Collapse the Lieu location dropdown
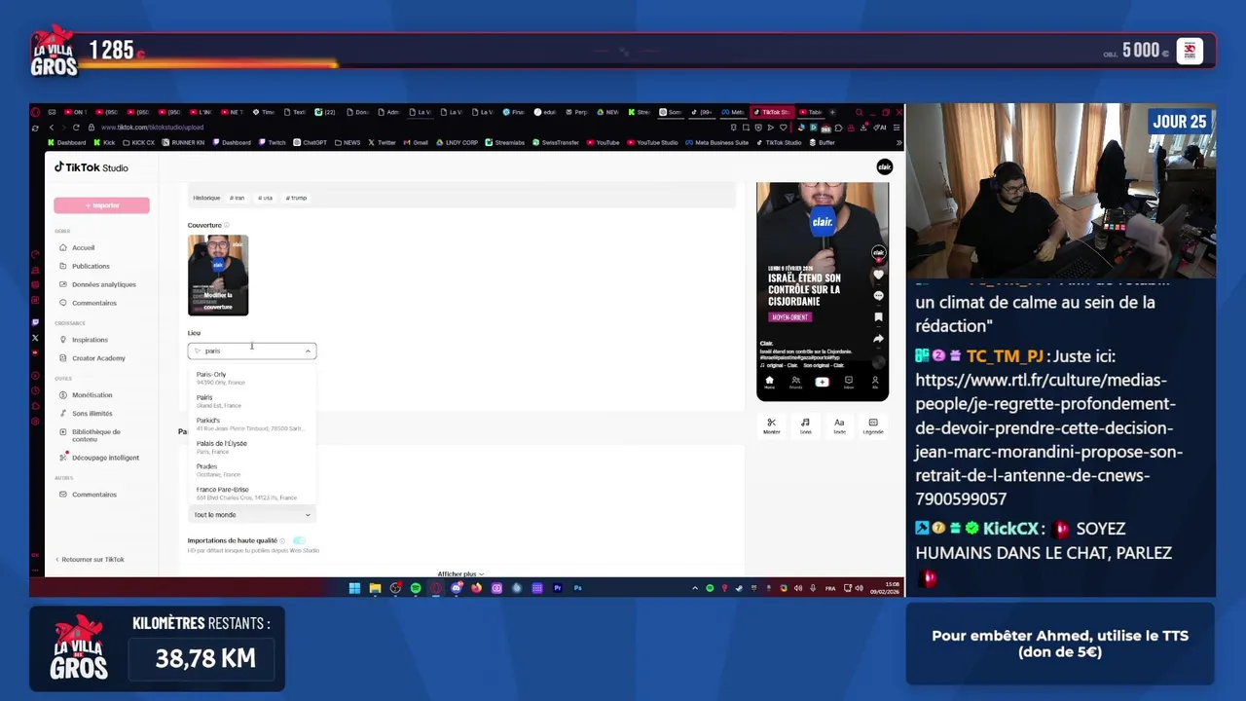The image size is (1246, 701). click(x=308, y=350)
